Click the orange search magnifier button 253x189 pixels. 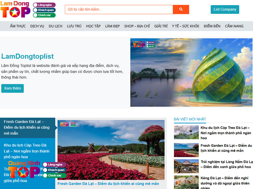tap(181, 9)
